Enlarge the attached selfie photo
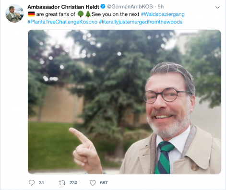The image size is (226, 190). click(124, 102)
